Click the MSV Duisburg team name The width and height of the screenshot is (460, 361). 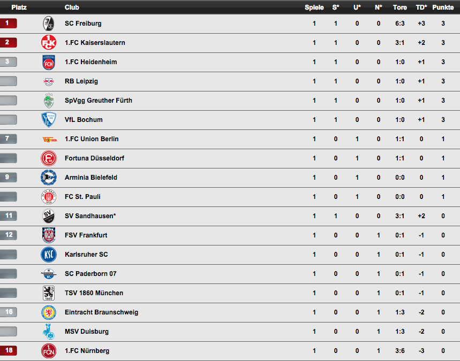point(87,332)
